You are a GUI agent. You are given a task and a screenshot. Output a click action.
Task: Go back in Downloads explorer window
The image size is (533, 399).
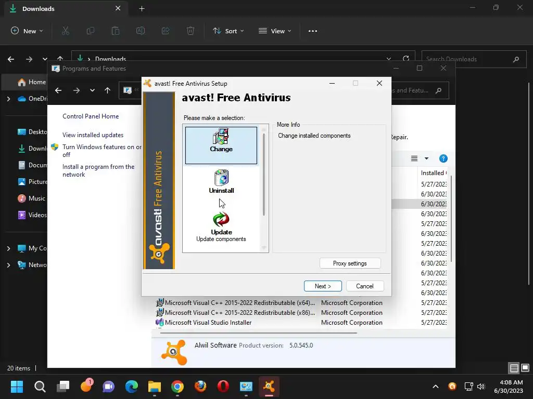(x=11, y=59)
